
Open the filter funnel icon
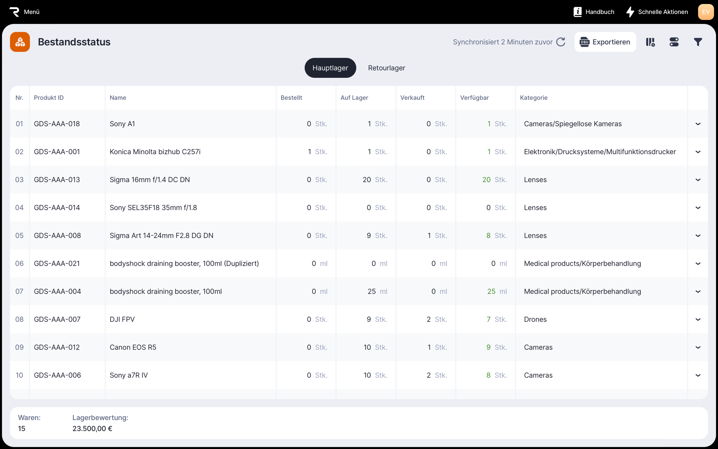tap(698, 42)
